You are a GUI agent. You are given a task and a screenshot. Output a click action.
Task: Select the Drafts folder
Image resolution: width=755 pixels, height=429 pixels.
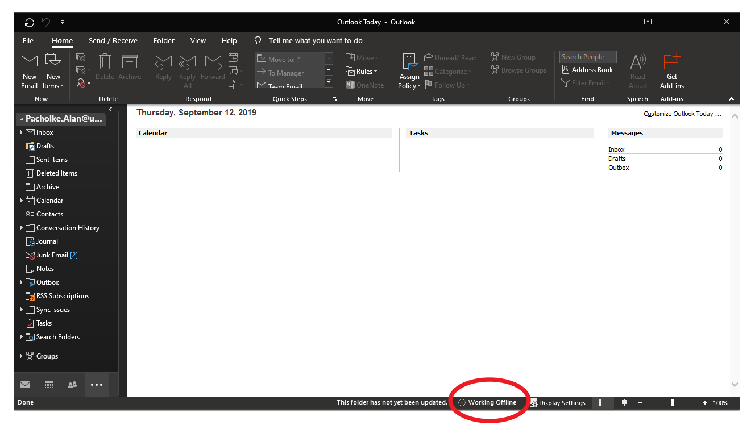[x=45, y=146]
